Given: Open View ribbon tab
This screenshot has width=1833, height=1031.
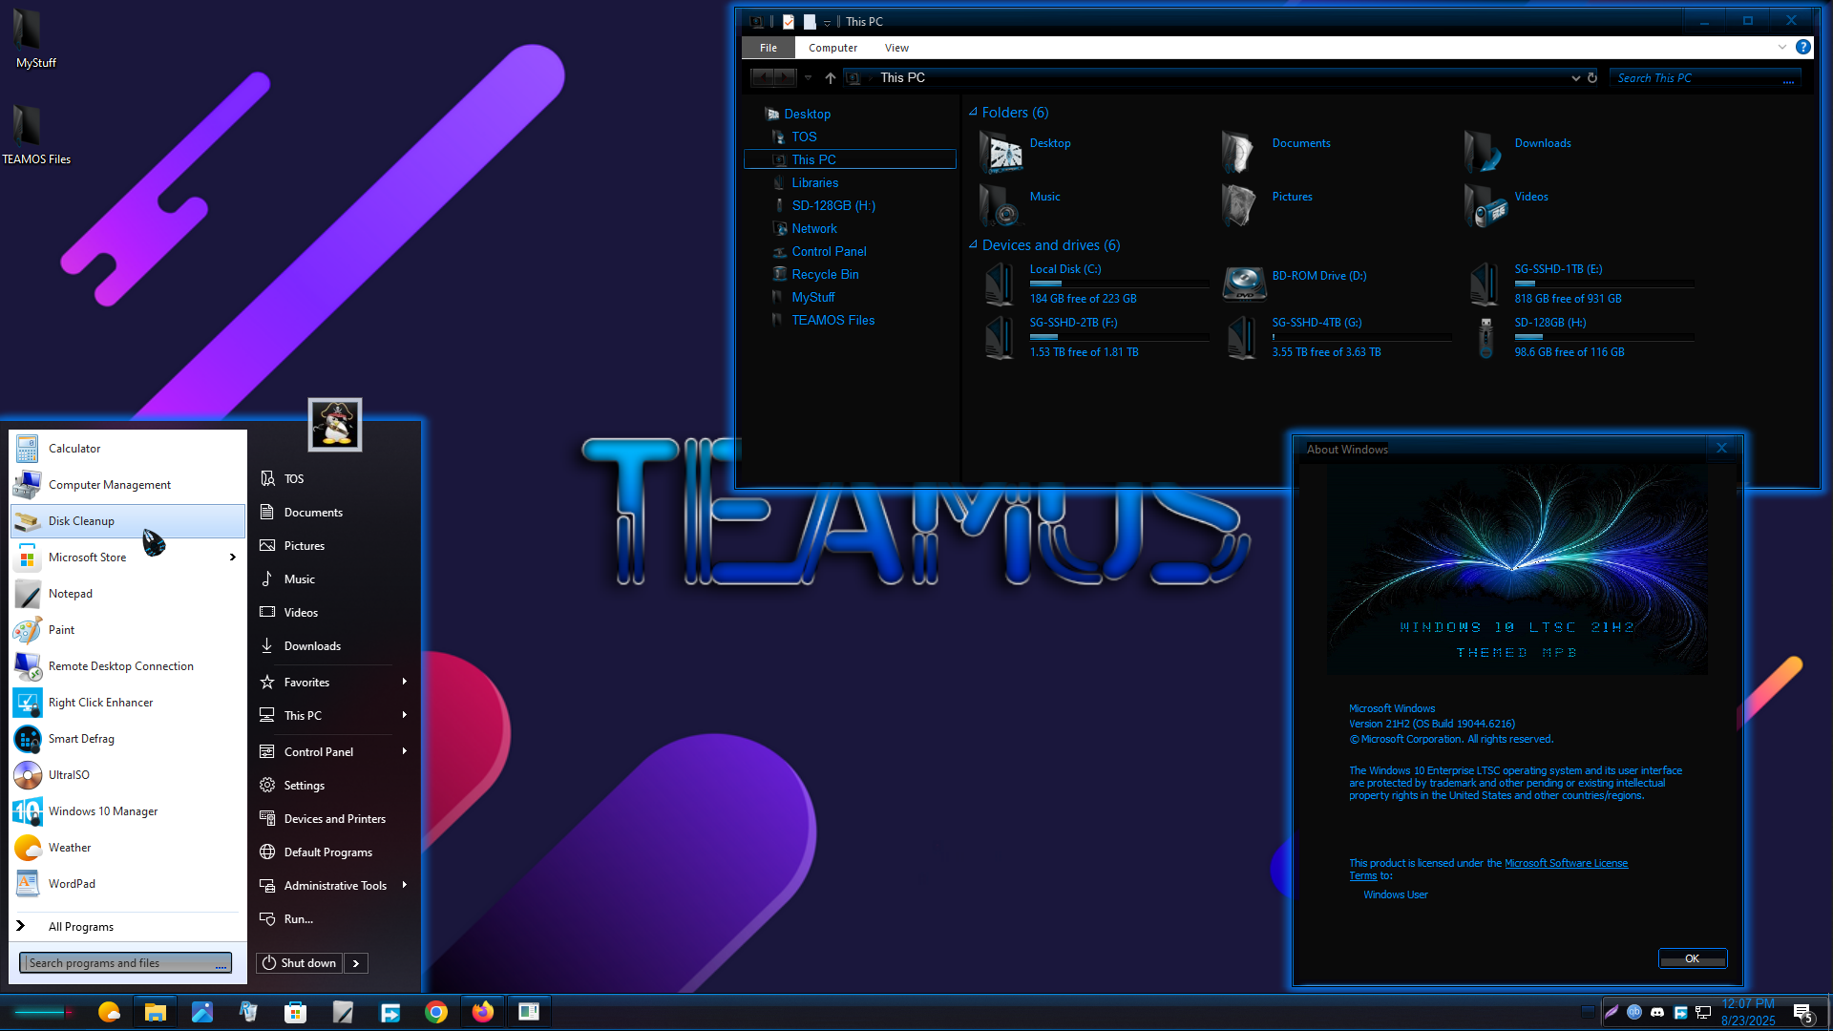Looking at the screenshot, I should pyautogui.click(x=896, y=48).
